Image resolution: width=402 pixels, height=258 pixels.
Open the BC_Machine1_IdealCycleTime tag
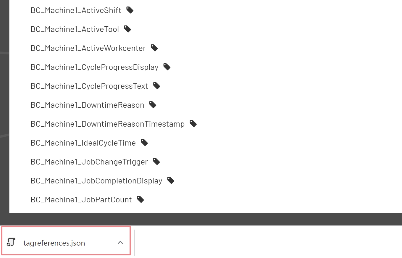coord(83,143)
